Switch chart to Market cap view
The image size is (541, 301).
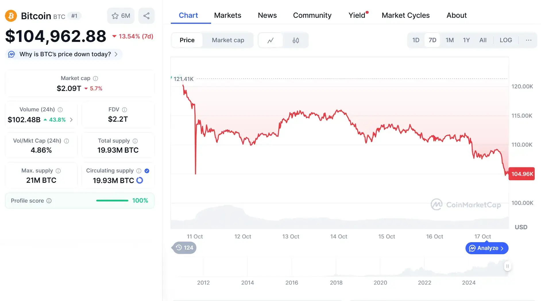pyautogui.click(x=228, y=40)
